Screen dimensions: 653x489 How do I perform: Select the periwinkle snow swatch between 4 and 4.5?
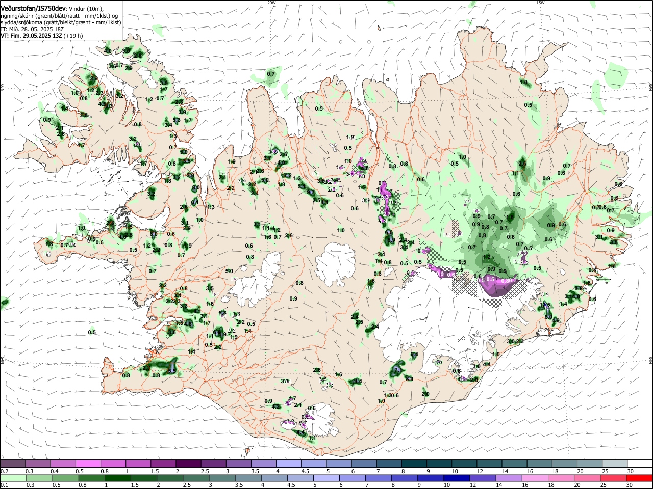[289, 464]
